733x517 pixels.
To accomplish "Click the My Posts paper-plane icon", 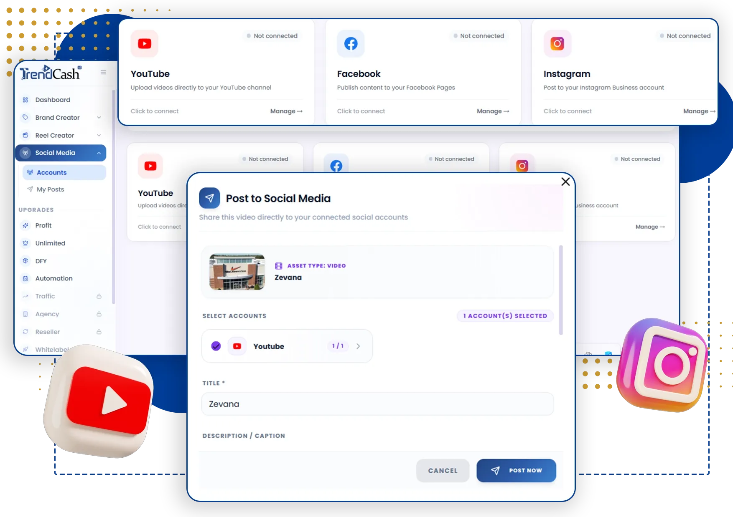I will point(30,189).
